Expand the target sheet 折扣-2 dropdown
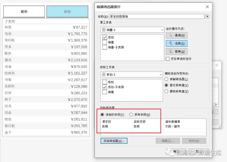Image resolution: width=227 pixels, height=162 pixels. [132, 74]
